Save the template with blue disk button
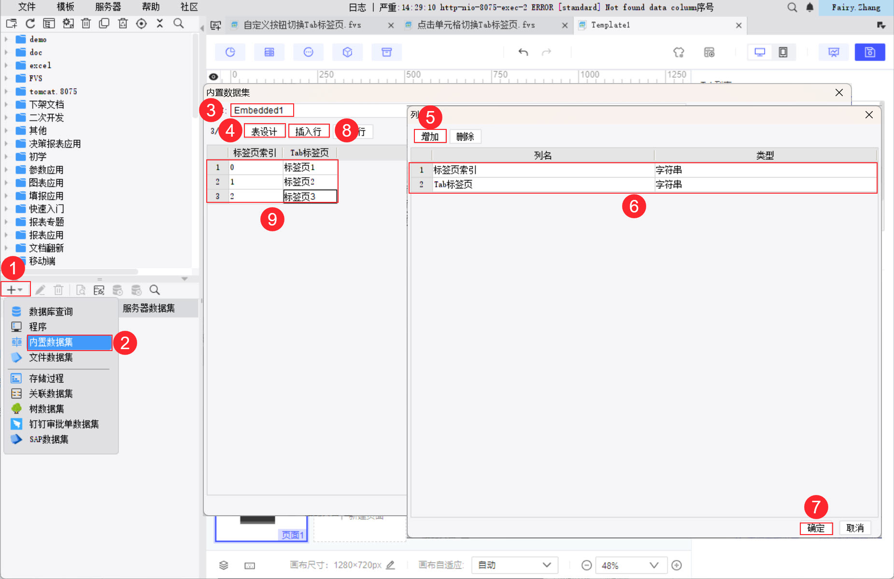 870,52
